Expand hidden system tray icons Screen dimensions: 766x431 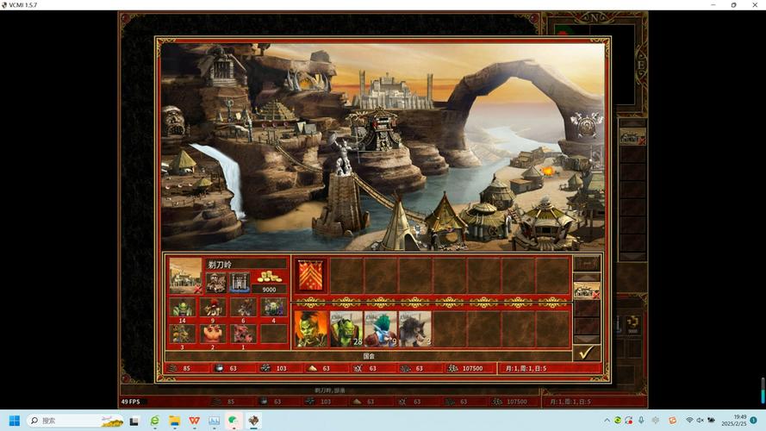pyautogui.click(x=607, y=421)
